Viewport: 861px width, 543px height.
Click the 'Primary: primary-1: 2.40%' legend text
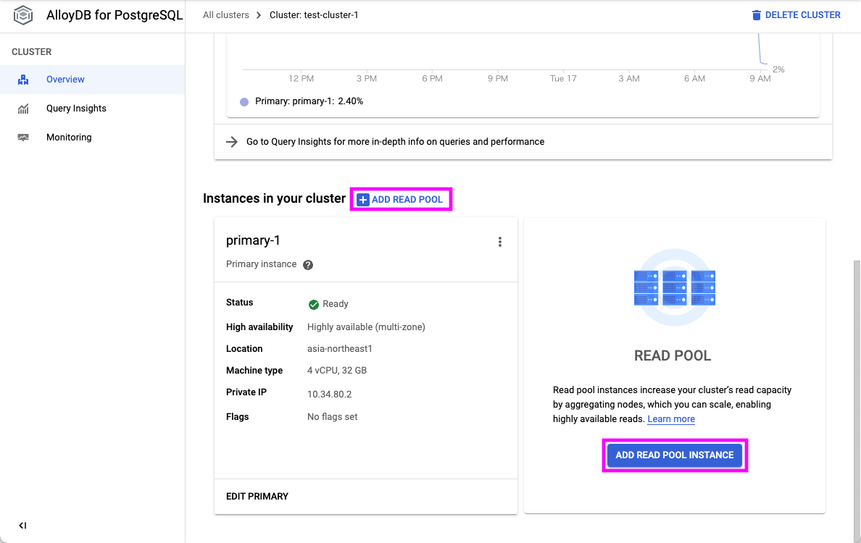coord(309,101)
